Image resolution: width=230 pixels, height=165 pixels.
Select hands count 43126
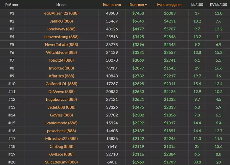click(112, 29)
